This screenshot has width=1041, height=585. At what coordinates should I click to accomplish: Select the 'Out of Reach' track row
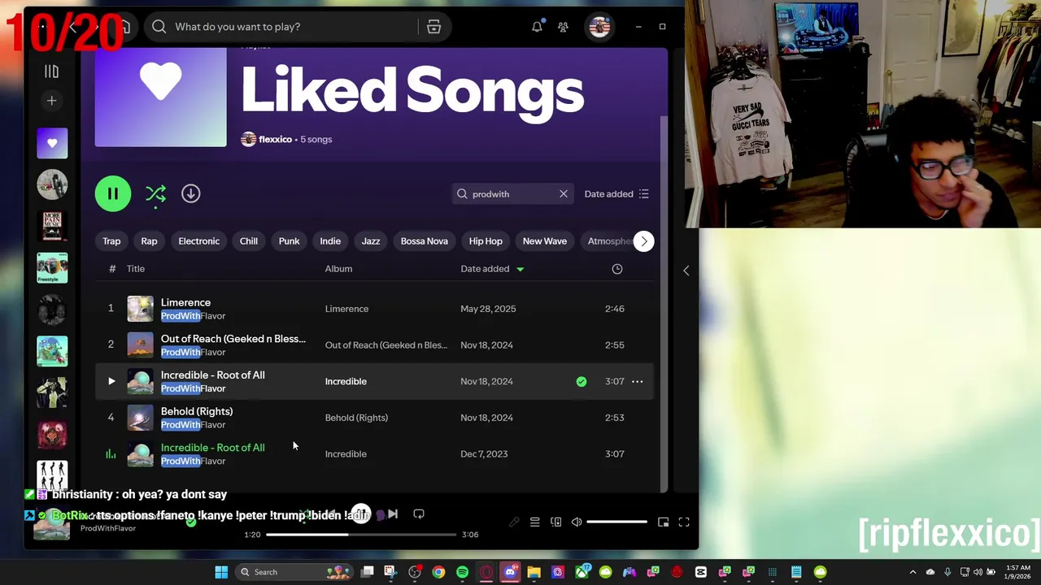[375, 345]
